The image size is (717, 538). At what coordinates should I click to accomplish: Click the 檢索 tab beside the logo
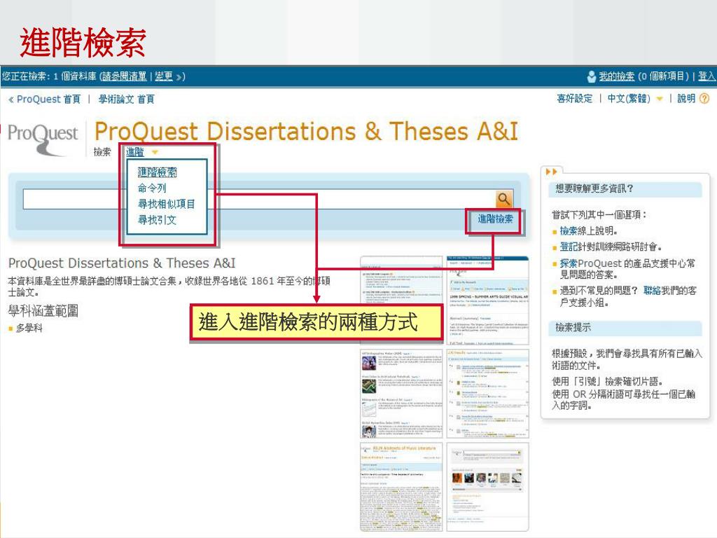click(x=102, y=152)
